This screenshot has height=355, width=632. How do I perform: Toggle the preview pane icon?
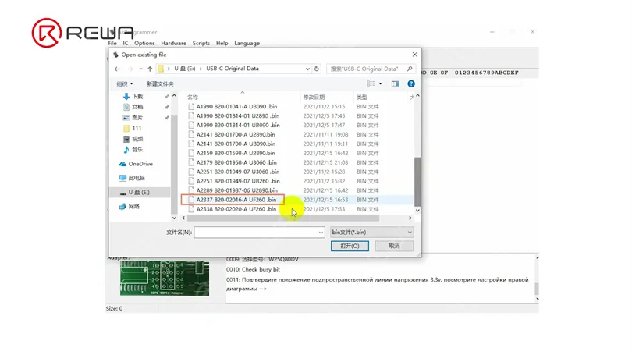(395, 83)
